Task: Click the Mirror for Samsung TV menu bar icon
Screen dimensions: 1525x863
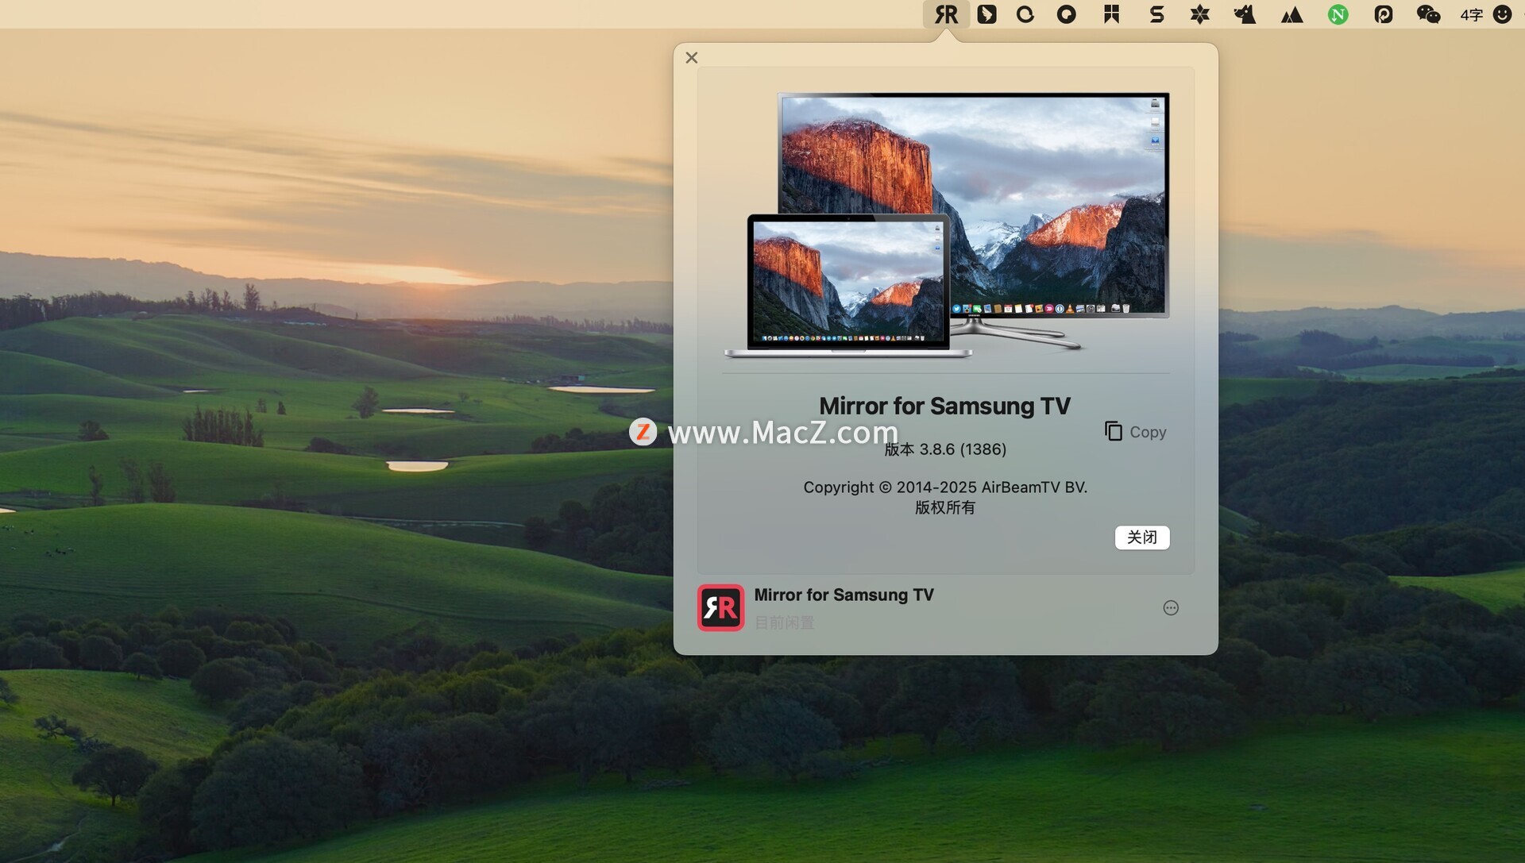Action: (946, 14)
